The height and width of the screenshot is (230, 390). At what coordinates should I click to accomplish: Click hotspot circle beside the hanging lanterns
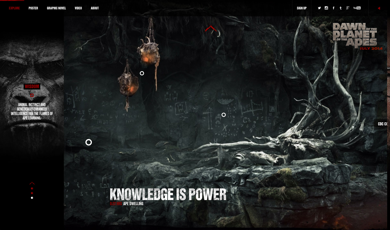142,73
